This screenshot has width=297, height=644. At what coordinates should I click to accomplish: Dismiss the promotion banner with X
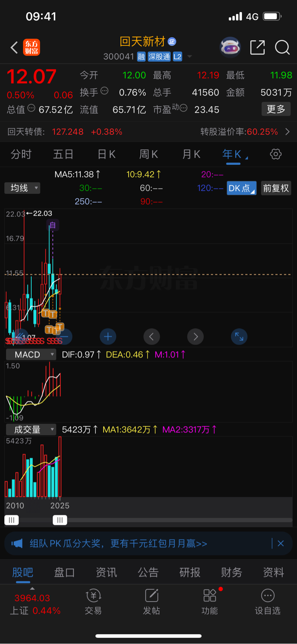click(x=281, y=543)
